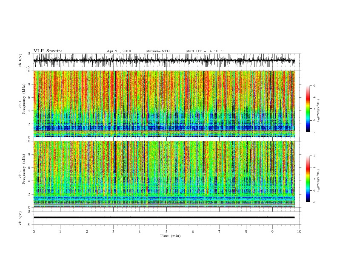Click the 'ch.1(V)' waveform axis label
The image size is (337, 260).
[20, 60]
